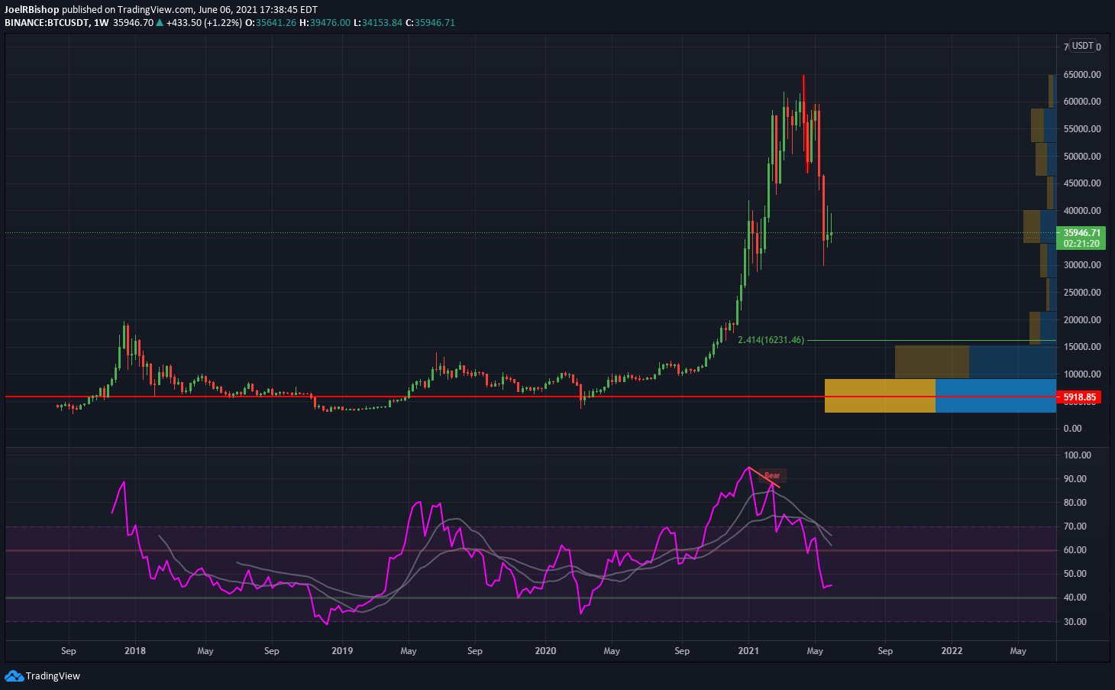
Task: Click the 50000.00 price axis label
Action: 1082,157
